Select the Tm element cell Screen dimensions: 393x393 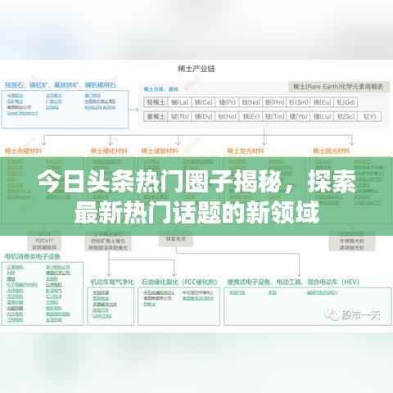pyautogui.click(x=274, y=116)
